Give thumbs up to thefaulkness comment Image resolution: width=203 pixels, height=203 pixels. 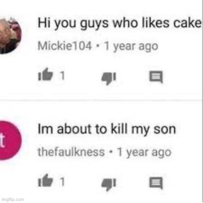[45, 181]
